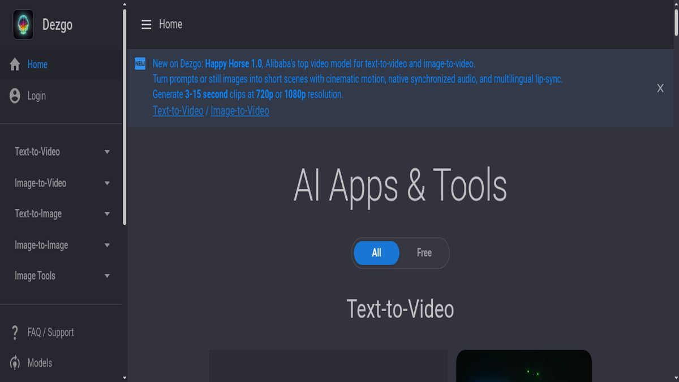Expand the Image-to-Image sidebar arrow

click(x=107, y=246)
